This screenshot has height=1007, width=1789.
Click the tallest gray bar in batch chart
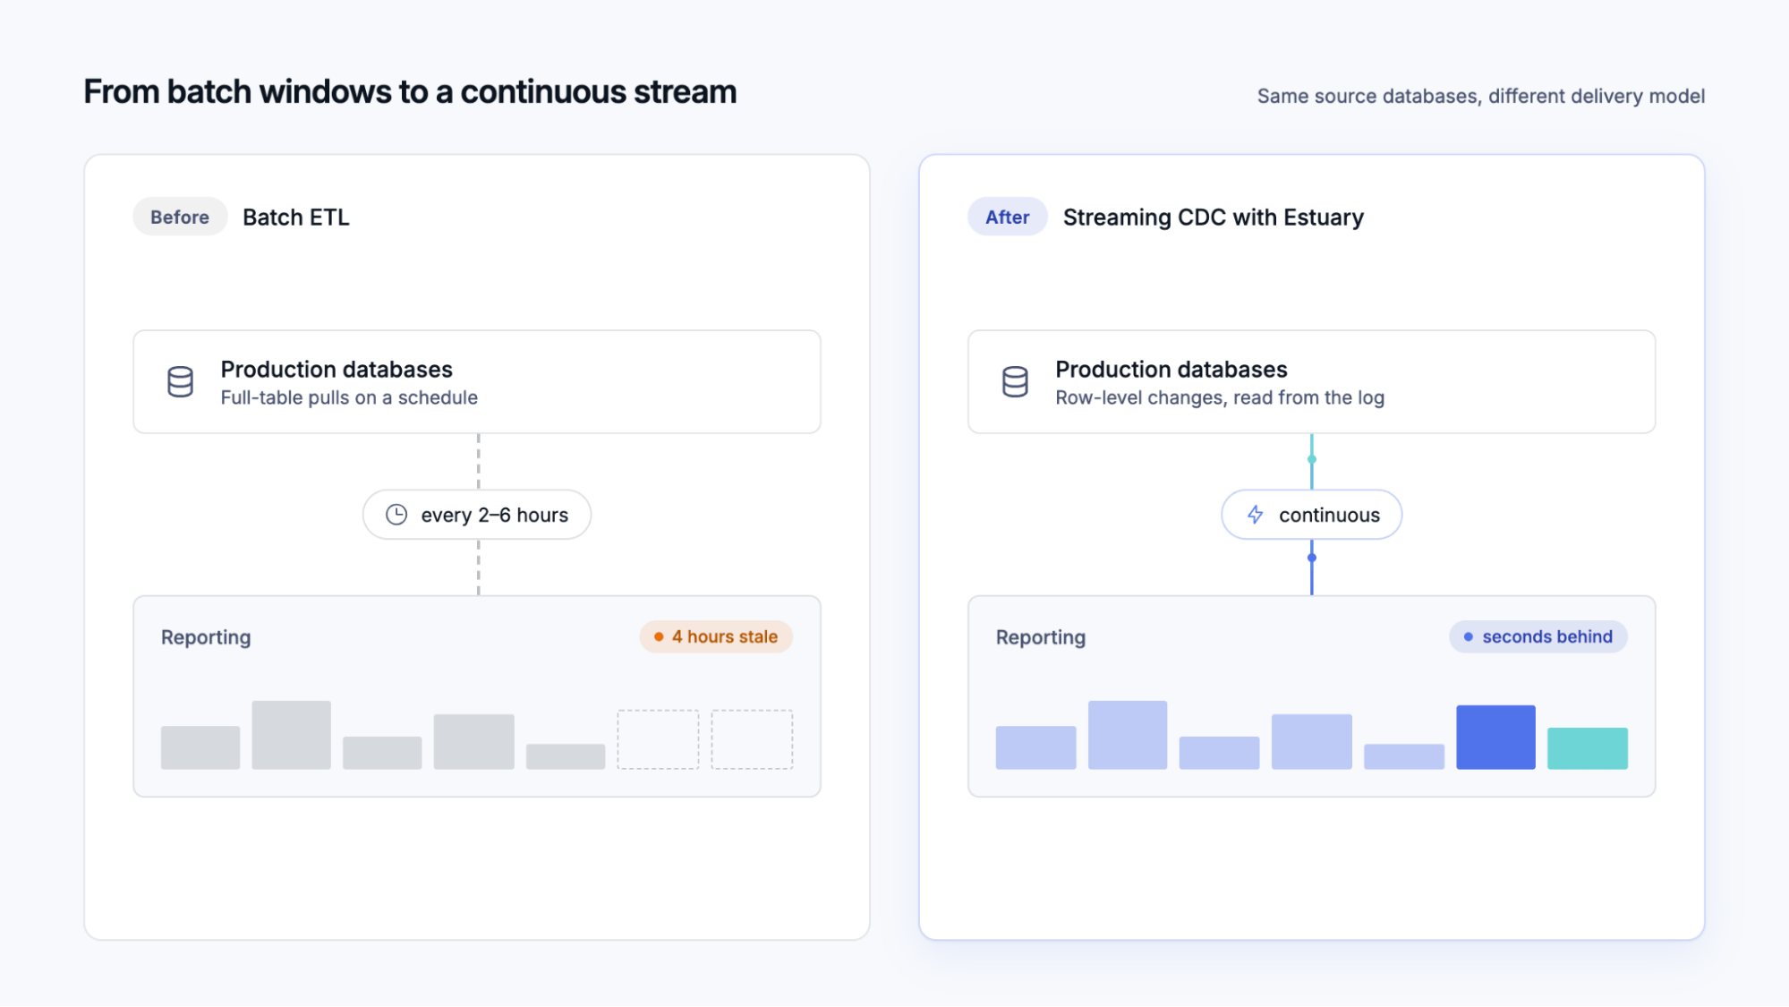click(x=291, y=735)
